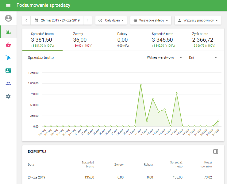The height and width of the screenshot is (184, 227).
Task: Click the user account avatar icon
Action: click(x=8, y=18)
